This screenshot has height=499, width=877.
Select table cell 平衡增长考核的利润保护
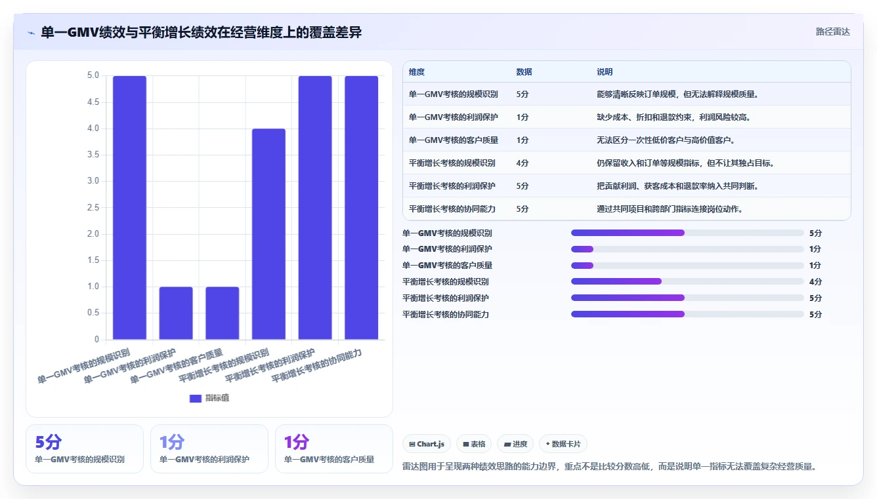pos(452,186)
